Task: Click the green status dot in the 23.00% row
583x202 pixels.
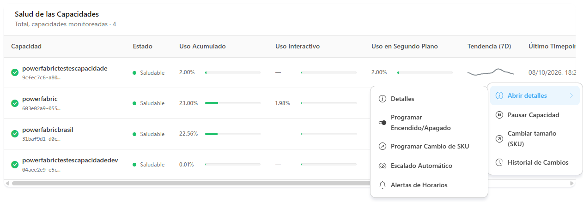Action: point(134,103)
